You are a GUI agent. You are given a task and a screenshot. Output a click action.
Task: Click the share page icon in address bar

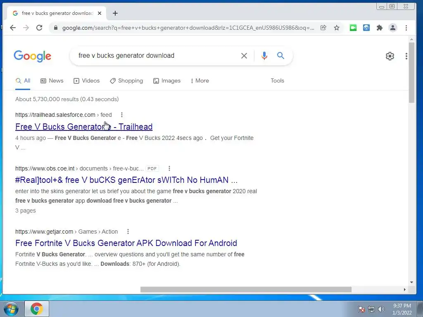click(323, 28)
